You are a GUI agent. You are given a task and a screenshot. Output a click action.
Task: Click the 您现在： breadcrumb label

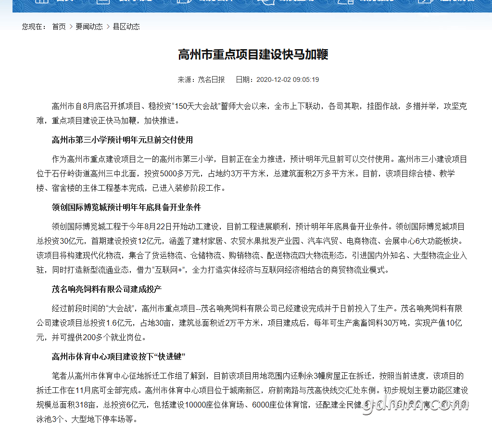pos(34,26)
